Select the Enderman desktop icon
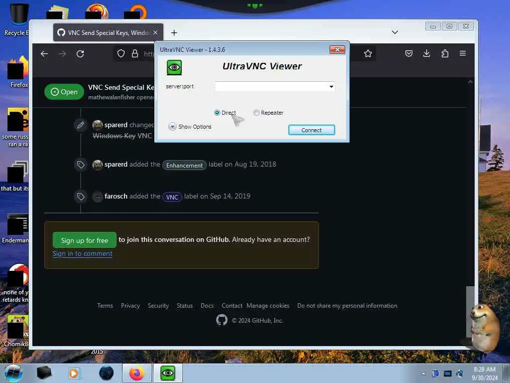Viewport: 510px width, 383px height. point(15,228)
